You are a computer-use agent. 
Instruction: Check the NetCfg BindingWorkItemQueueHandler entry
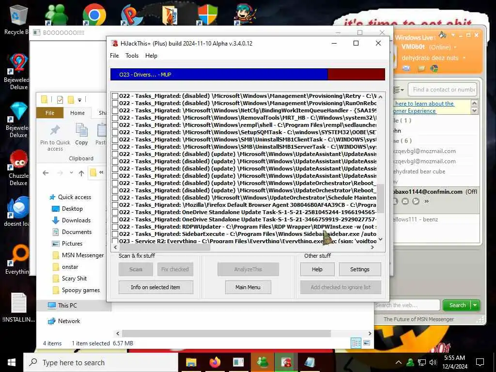coord(115,111)
